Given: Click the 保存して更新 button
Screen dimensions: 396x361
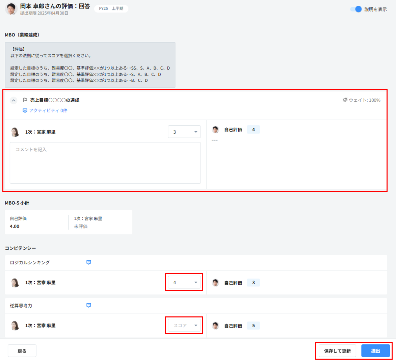Looking at the screenshot, I should [337, 351].
